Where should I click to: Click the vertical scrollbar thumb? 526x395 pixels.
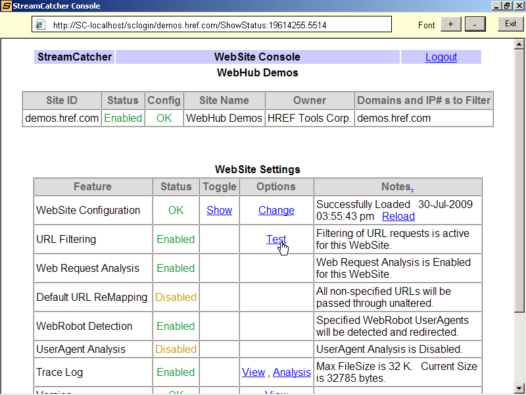[519, 182]
